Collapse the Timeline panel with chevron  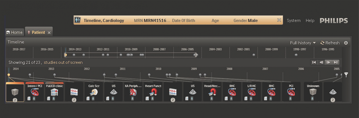pos(346,43)
